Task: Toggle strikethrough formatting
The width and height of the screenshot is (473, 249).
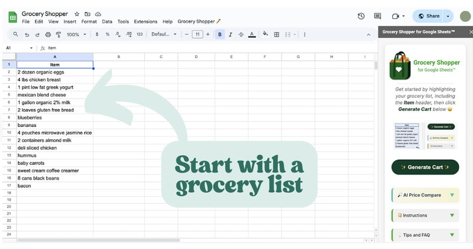Action: 241,34
